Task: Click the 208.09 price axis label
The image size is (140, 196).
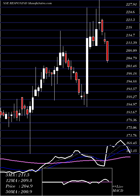Action: [x=131, y=51]
